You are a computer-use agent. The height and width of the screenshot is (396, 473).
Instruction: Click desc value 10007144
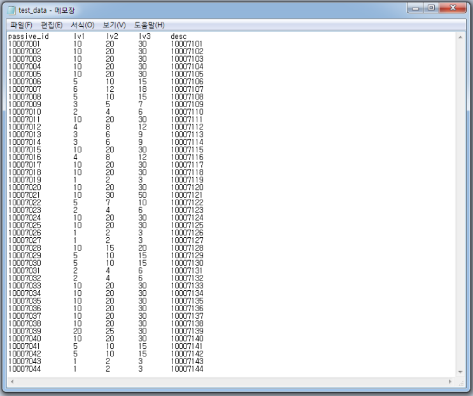coord(187,369)
